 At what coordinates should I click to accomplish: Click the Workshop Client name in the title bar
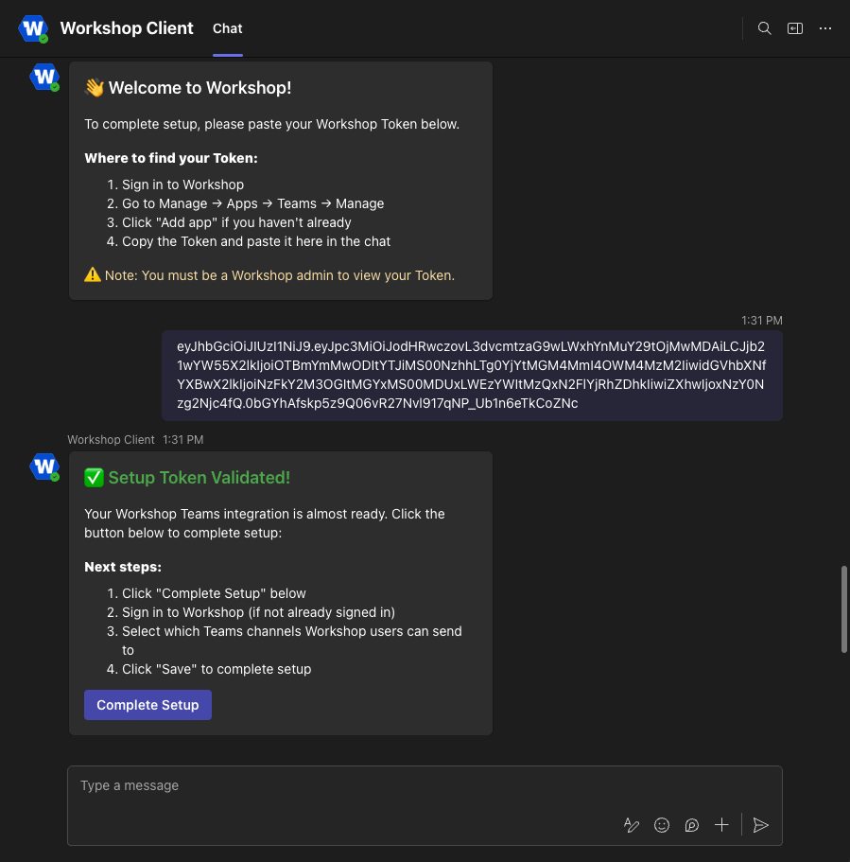tap(126, 28)
